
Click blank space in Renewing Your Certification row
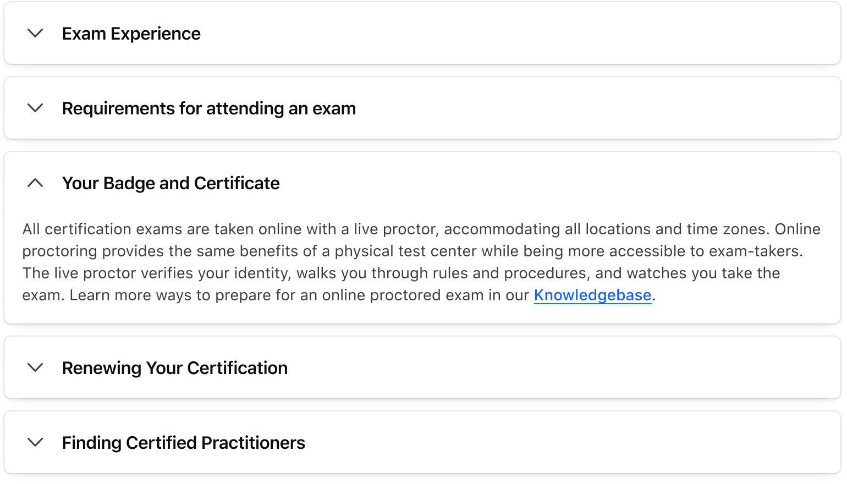coord(550,368)
